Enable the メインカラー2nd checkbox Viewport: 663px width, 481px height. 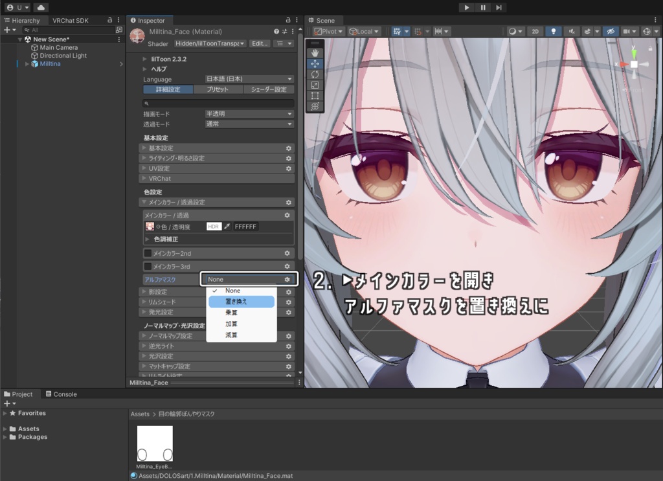pyautogui.click(x=148, y=253)
